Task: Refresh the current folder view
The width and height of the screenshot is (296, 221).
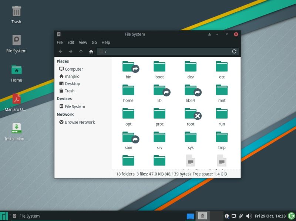Action: [x=235, y=51]
